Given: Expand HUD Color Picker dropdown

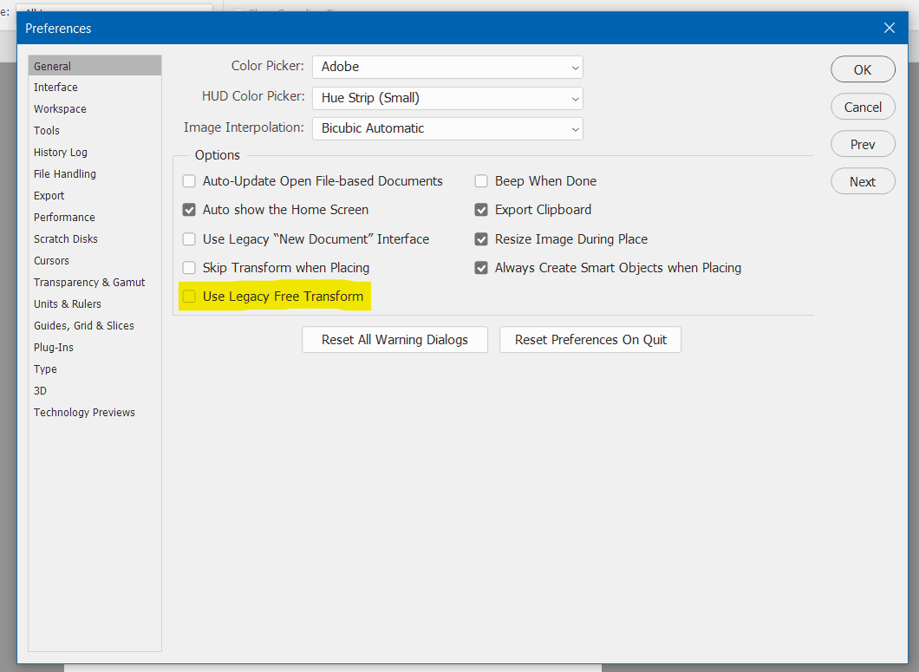Looking at the screenshot, I should (447, 98).
